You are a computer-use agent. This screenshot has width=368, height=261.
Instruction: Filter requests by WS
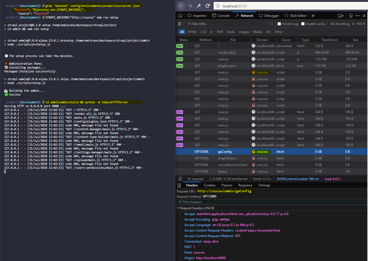point(268,32)
